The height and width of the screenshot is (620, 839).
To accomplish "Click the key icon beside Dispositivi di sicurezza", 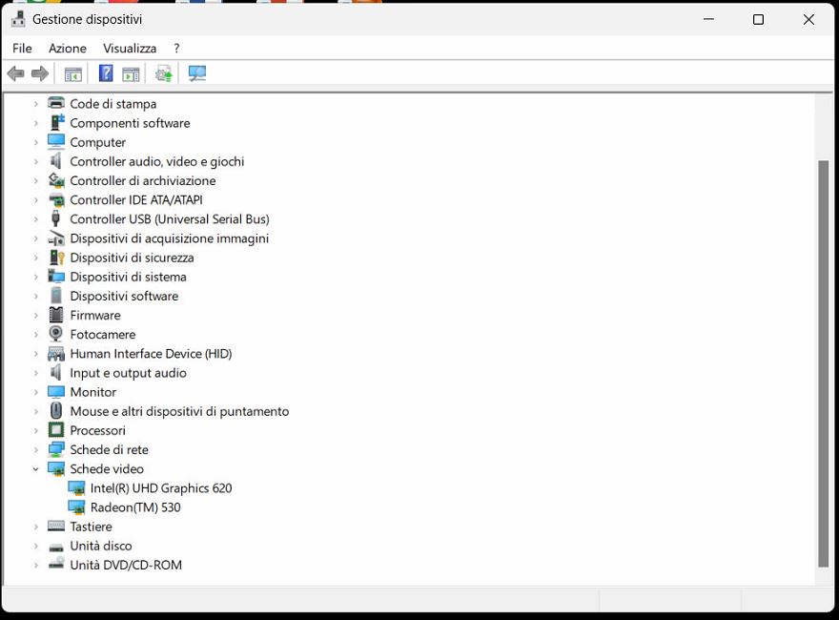I will pos(56,258).
